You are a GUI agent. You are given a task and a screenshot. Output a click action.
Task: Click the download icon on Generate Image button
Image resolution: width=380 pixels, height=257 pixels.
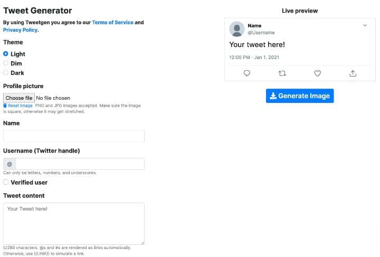273,96
